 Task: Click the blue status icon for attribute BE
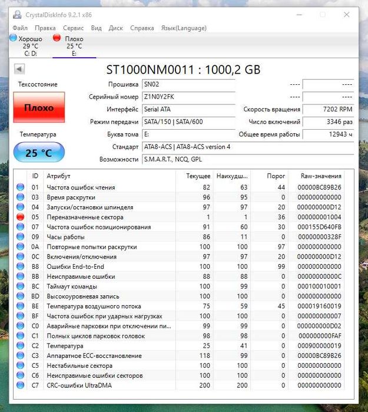tap(20, 306)
